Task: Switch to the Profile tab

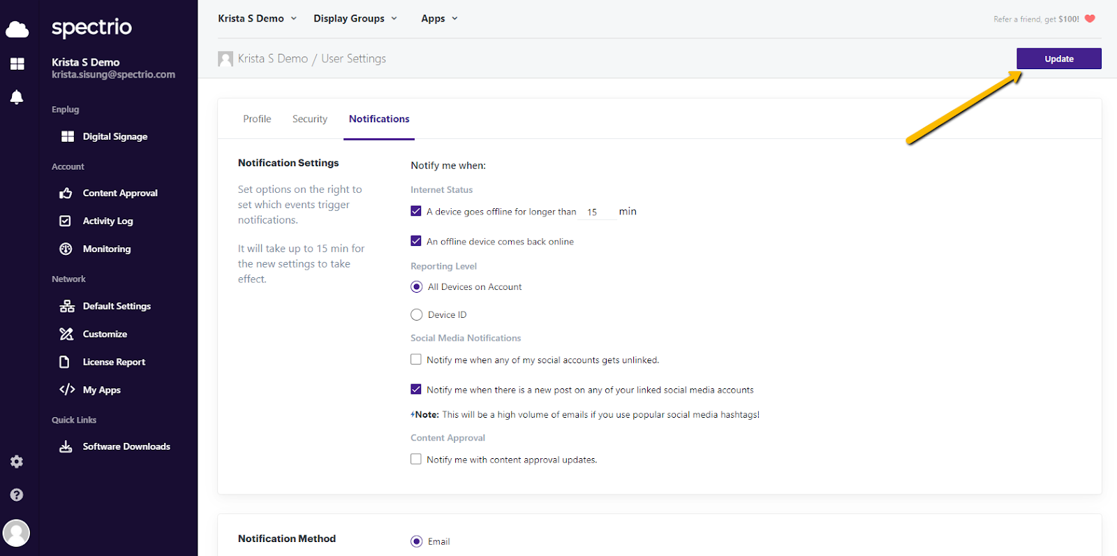Action: coord(257,119)
